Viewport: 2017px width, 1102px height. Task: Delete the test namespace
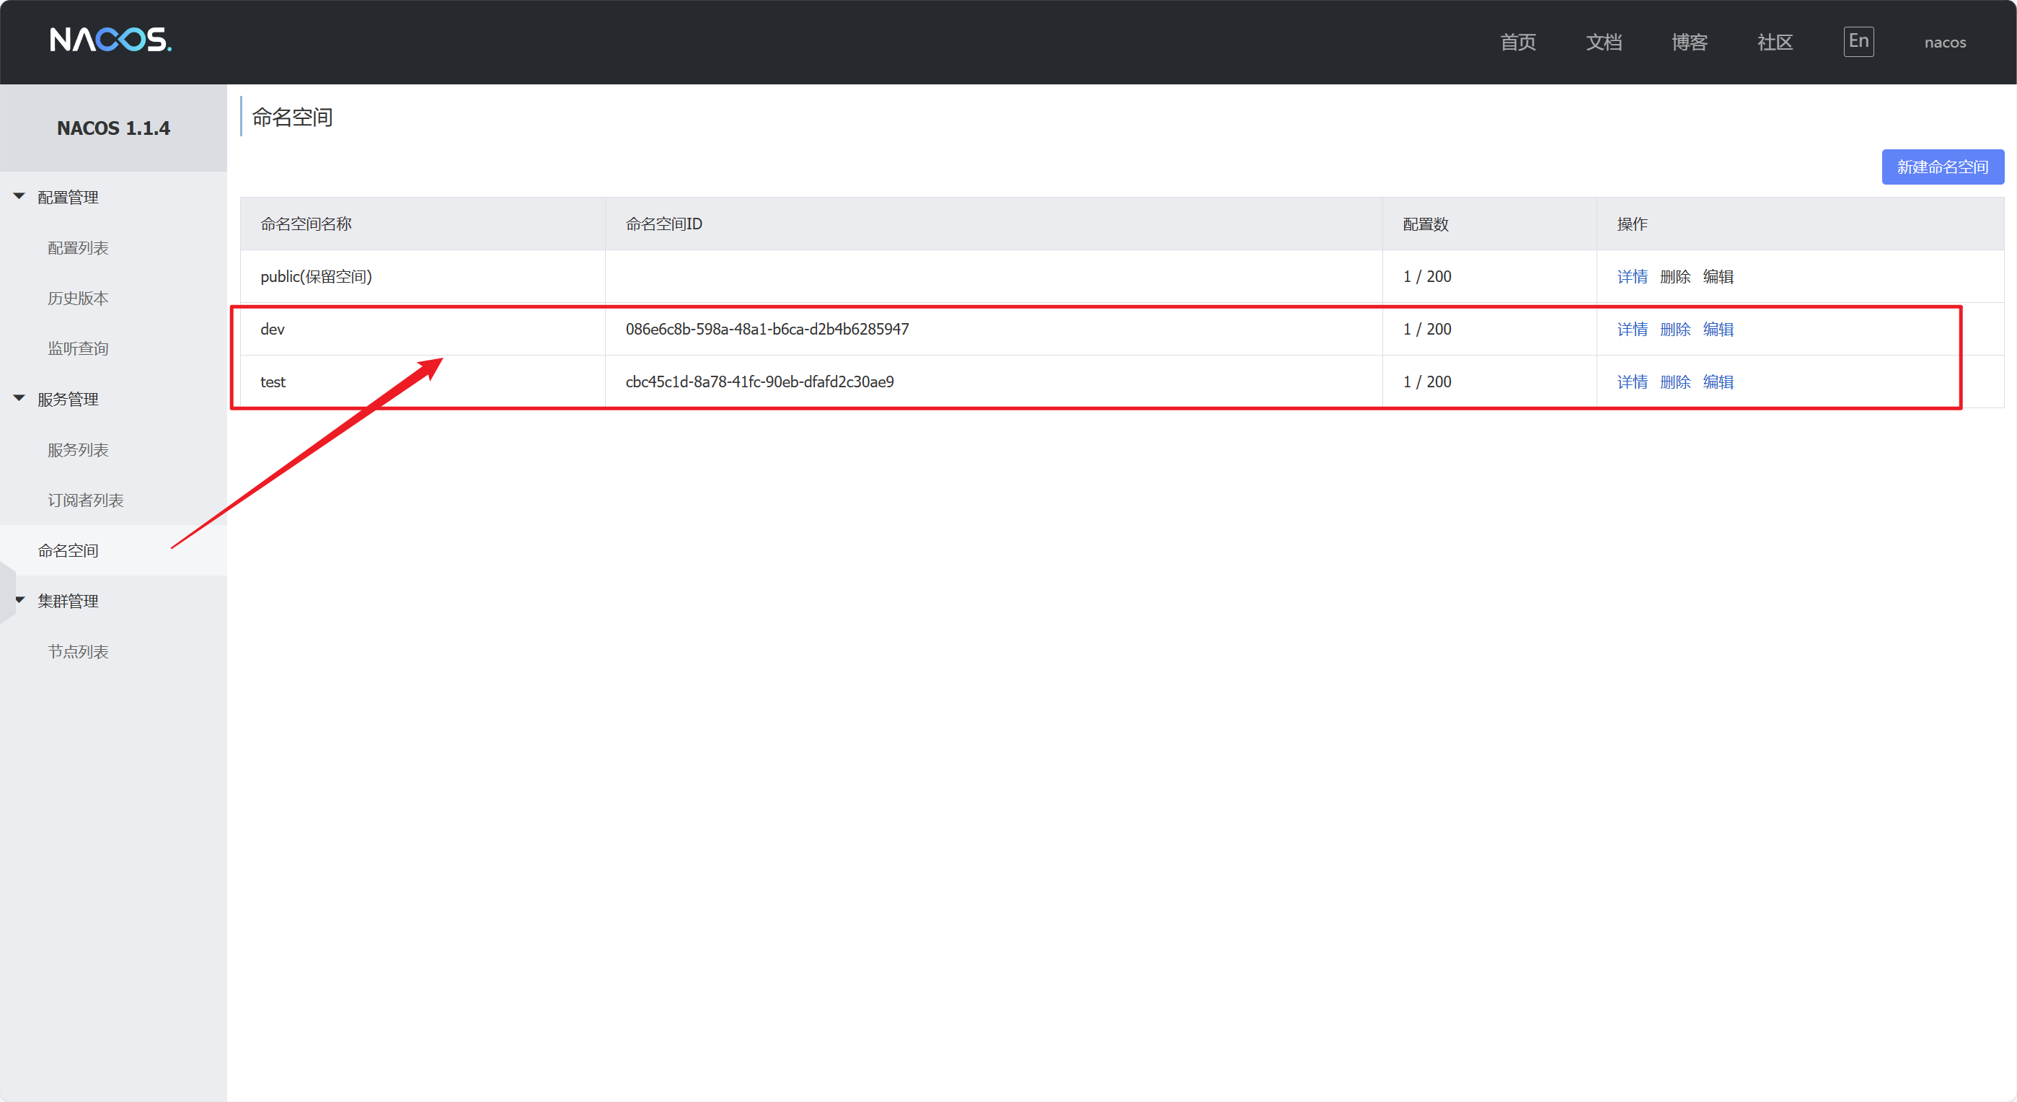point(1675,382)
